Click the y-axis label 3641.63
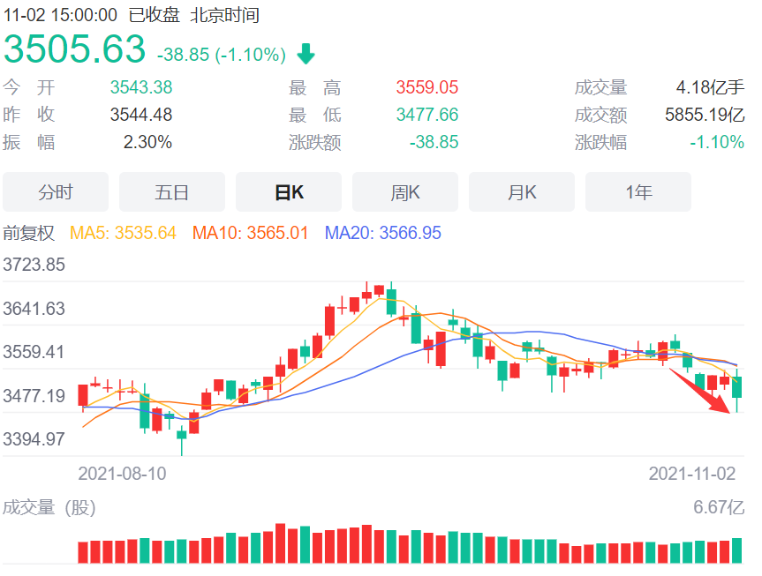This screenshot has height=576, width=762. [34, 309]
